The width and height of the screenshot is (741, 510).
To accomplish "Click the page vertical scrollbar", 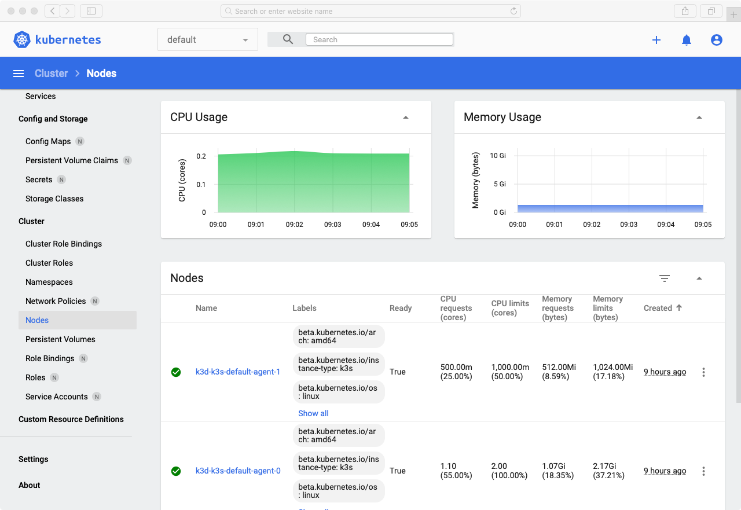I will coord(738,247).
